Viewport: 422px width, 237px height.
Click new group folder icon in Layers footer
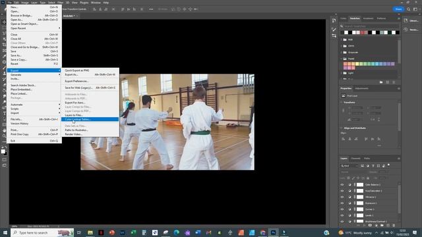coord(382,225)
